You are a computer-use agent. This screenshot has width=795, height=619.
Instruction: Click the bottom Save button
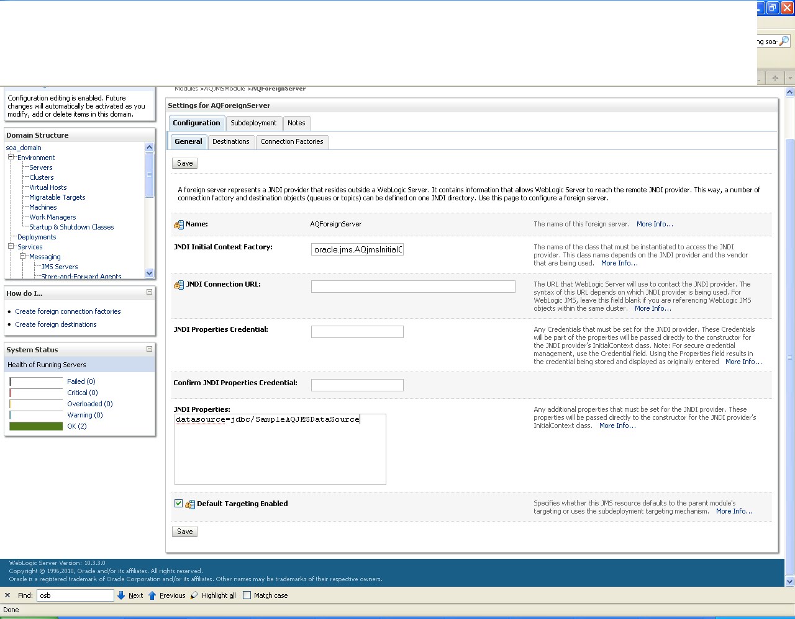185,532
